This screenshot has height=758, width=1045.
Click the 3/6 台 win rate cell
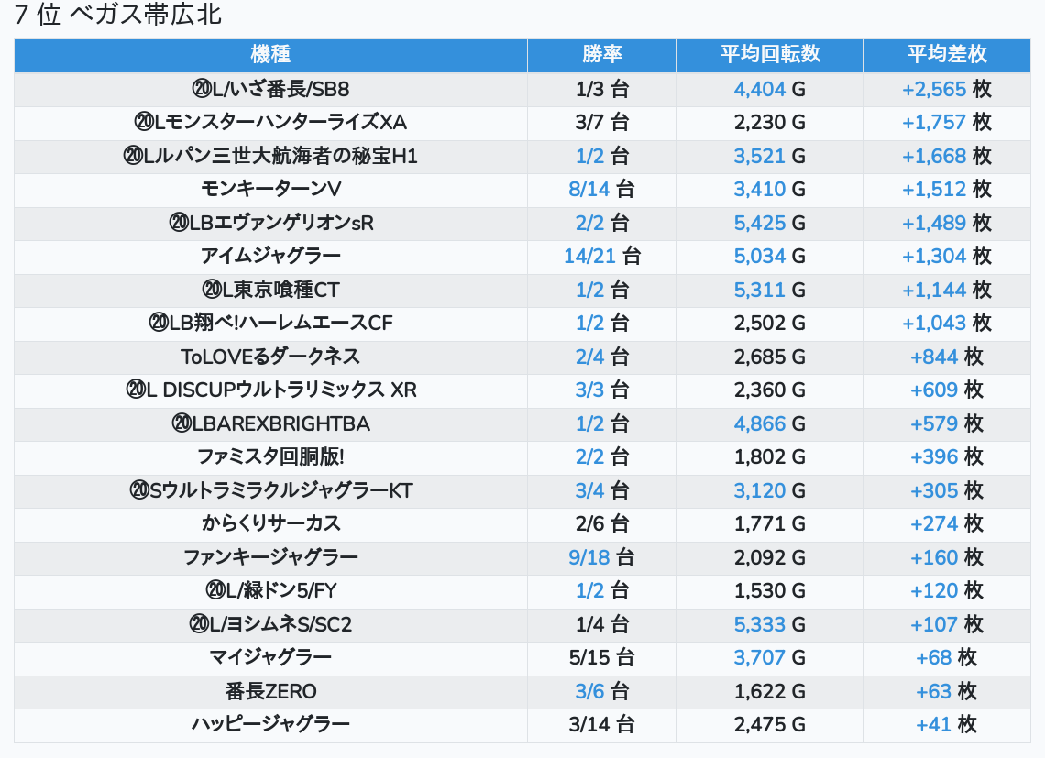coord(602,691)
